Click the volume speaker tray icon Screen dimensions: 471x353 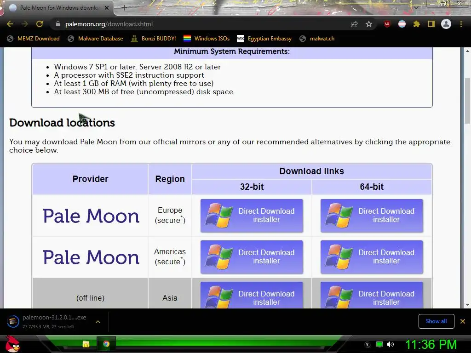(x=391, y=344)
